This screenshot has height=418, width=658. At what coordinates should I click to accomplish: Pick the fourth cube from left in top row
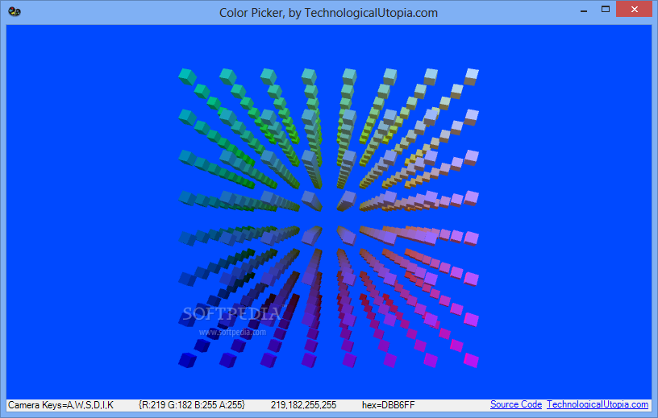[310, 77]
